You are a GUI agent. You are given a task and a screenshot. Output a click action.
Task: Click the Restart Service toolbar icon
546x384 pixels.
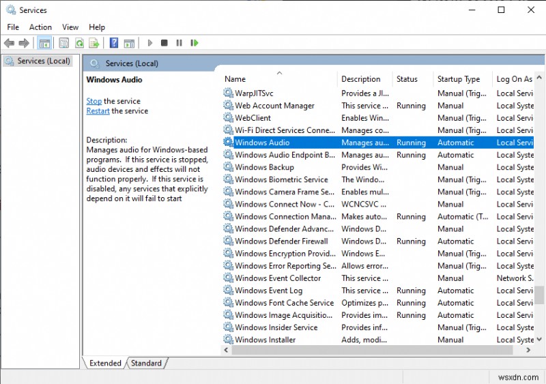[x=195, y=43]
